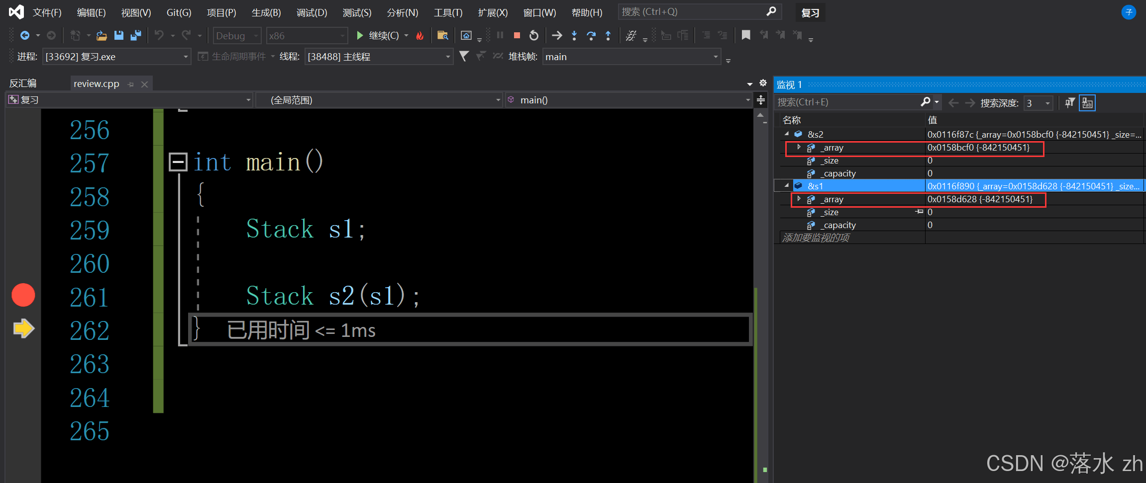The image size is (1146, 483).
Task: Click the Visual Studio search box (Ctrl+Q)
Action: (700, 11)
